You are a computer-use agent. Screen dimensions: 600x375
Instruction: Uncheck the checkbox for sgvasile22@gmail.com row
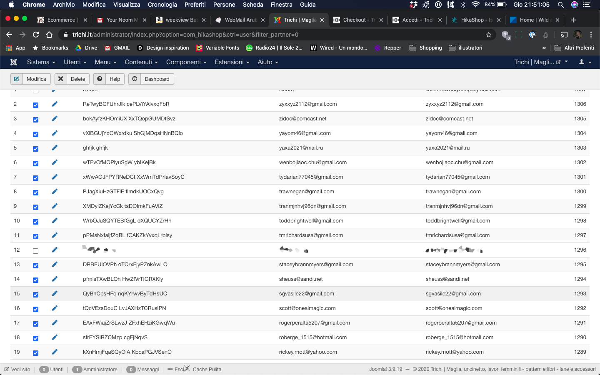35,295
